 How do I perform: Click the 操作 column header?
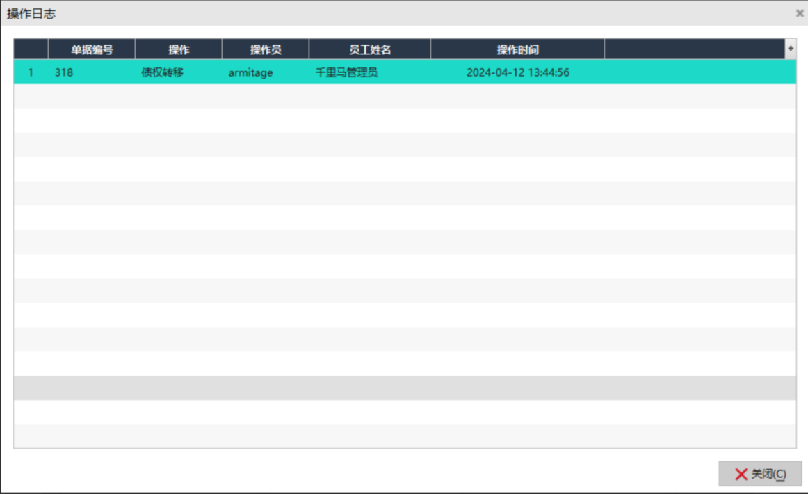[179, 49]
